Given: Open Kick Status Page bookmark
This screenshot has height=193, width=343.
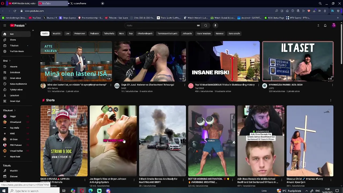Looking at the screenshot, I should tap(274, 18).
